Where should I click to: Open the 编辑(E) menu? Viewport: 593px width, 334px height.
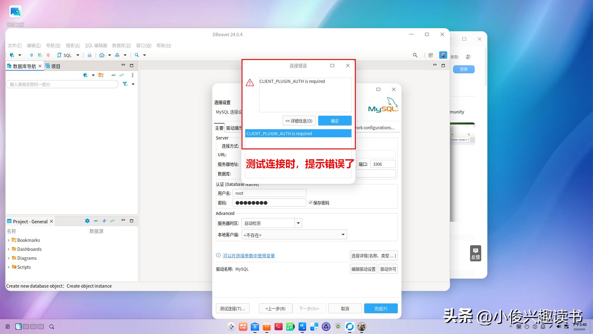(x=34, y=45)
